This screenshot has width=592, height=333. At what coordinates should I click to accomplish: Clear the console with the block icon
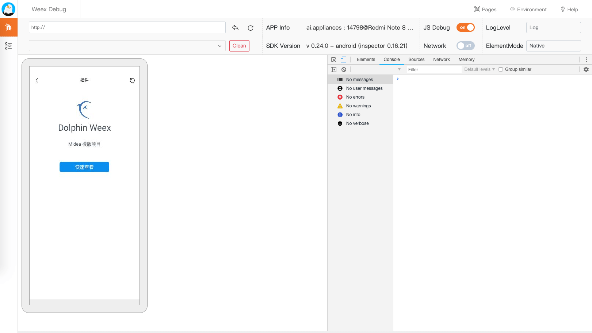pos(344,69)
